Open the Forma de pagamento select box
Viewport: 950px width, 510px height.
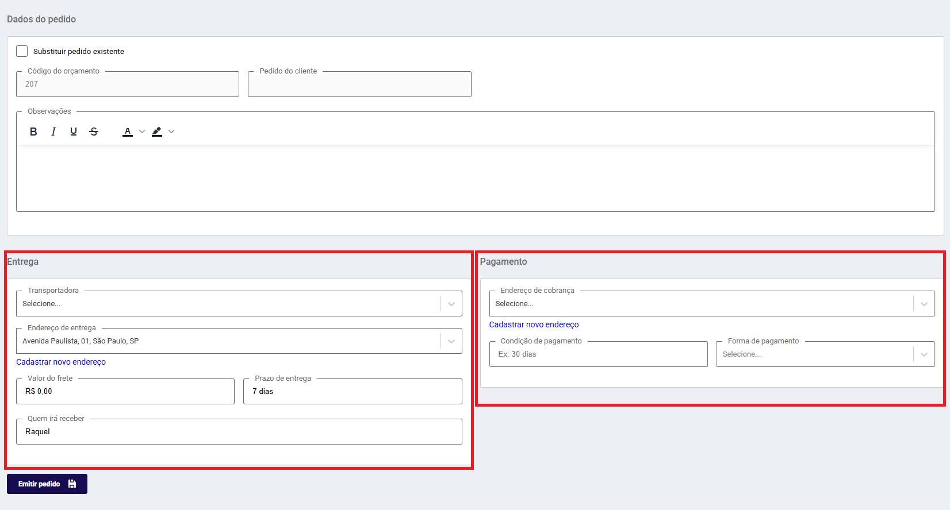[826, 354]
